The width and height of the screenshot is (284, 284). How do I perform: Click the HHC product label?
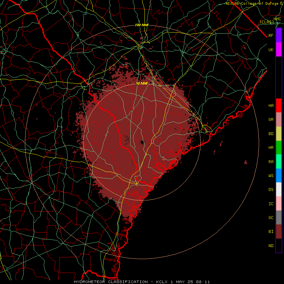(277, 19)
